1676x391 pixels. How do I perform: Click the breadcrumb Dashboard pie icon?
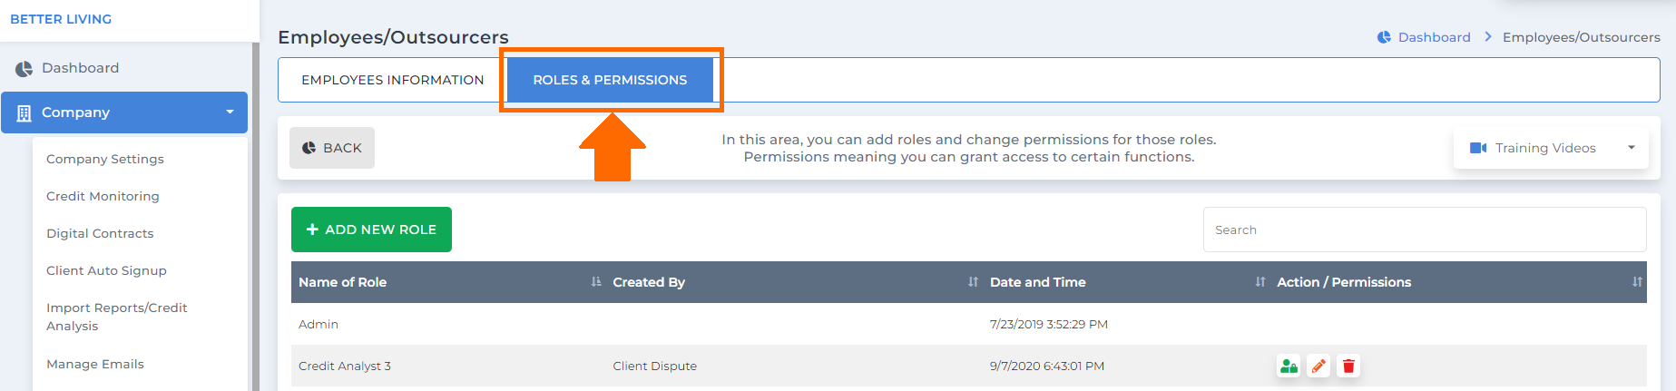(1384, 37)
